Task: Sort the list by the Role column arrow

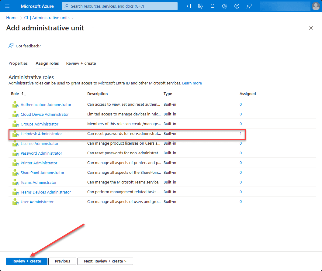Action: click(24, 94)
